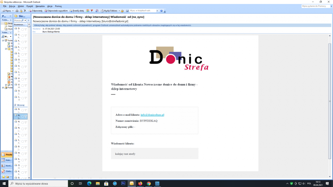Open Kalendarz calendar in navigation pane
Viewport: 333px width, 187px height.
point(7,160)
